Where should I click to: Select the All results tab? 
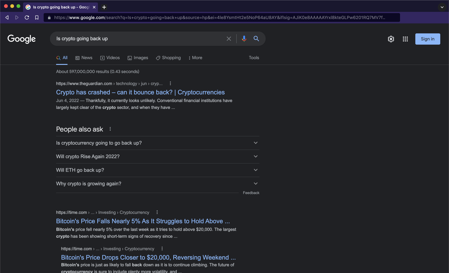click(62, 58)
